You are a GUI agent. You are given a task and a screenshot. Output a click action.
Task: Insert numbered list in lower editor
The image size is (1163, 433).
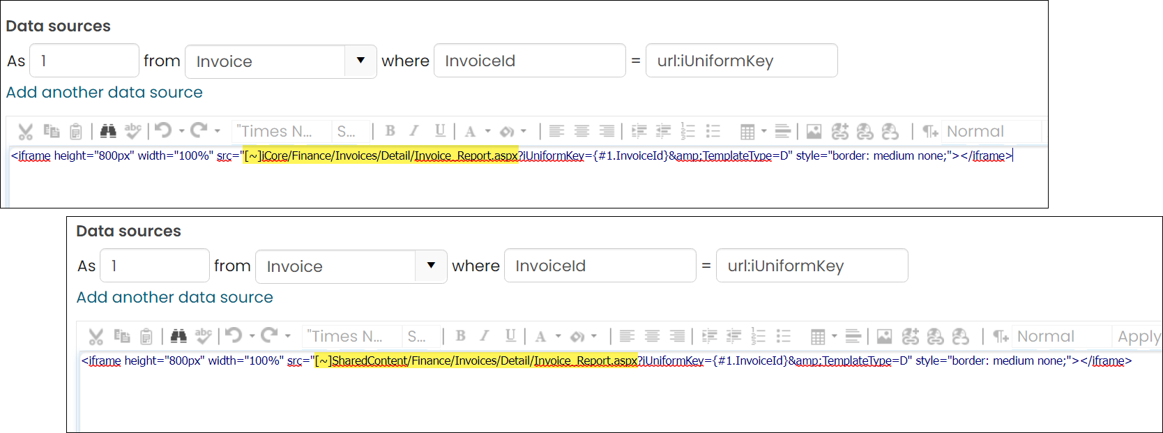[x=758, y=336]
